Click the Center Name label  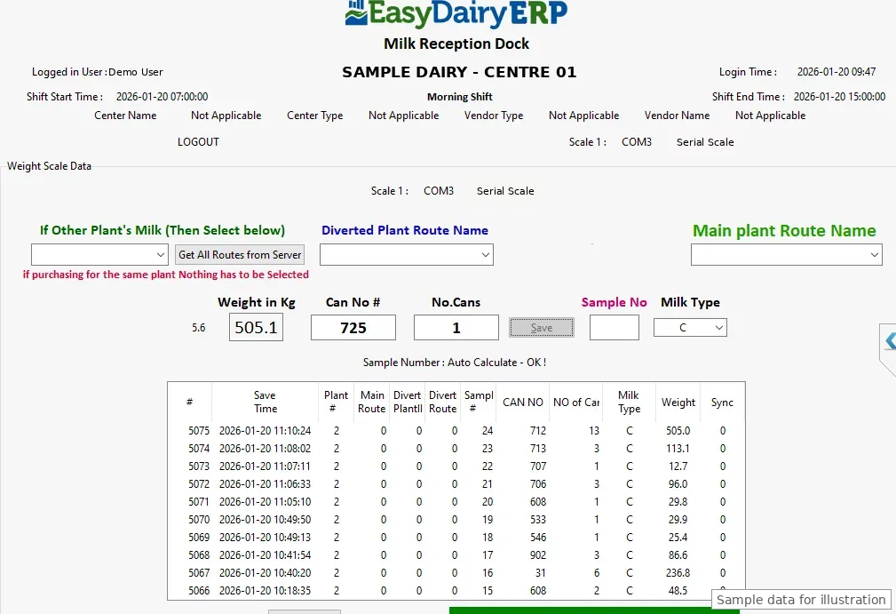[x=125, y=116]
